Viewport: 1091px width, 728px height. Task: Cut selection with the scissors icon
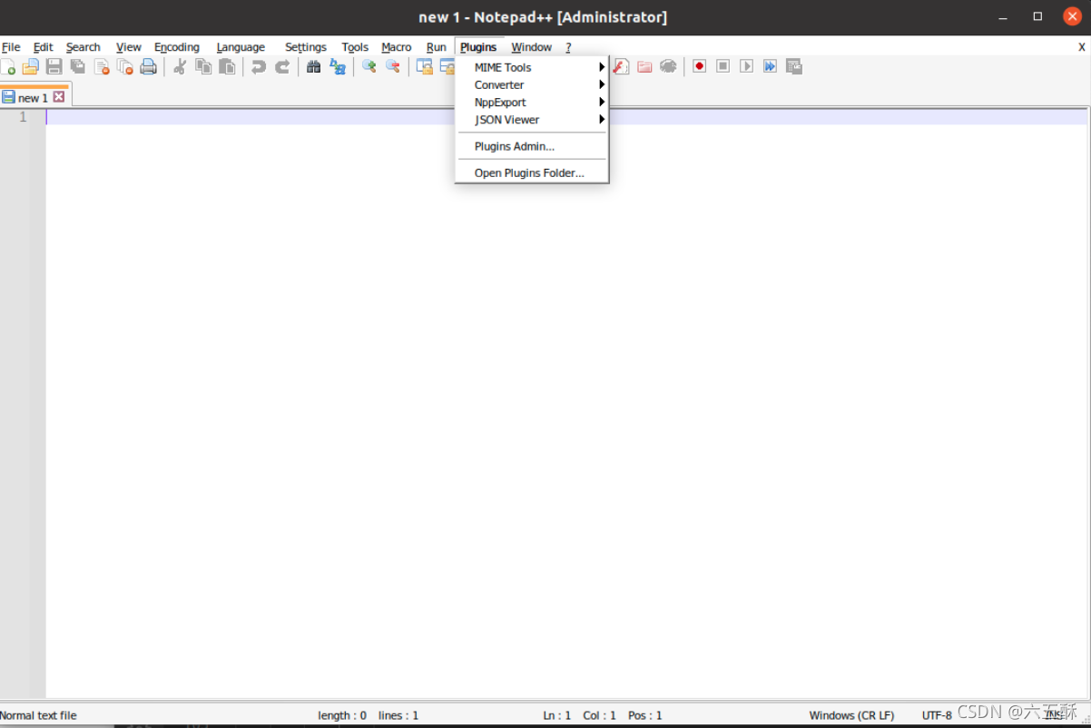click(x=179, y=66)
